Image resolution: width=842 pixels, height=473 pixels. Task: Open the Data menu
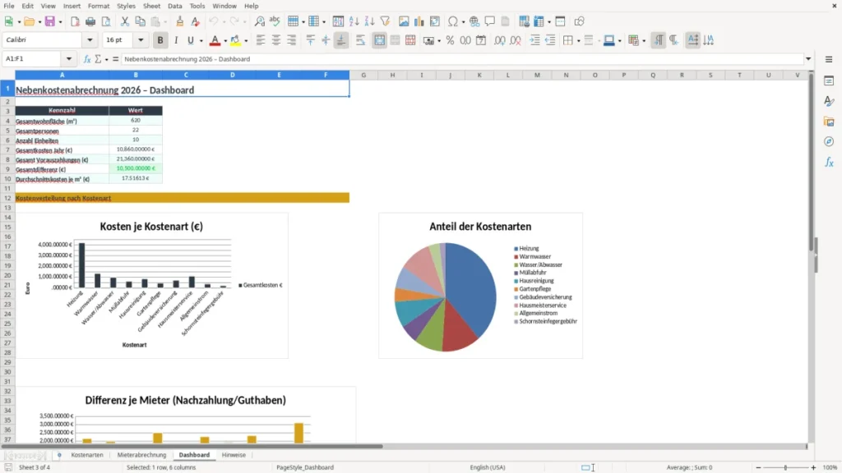click(x=174, y=6)
